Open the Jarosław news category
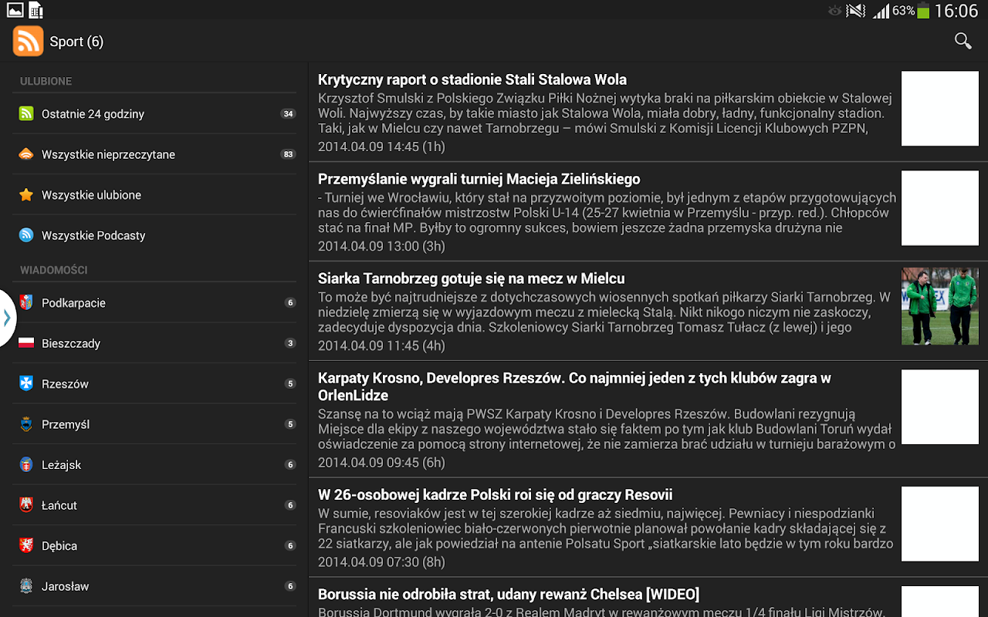 tap(154, 586)
